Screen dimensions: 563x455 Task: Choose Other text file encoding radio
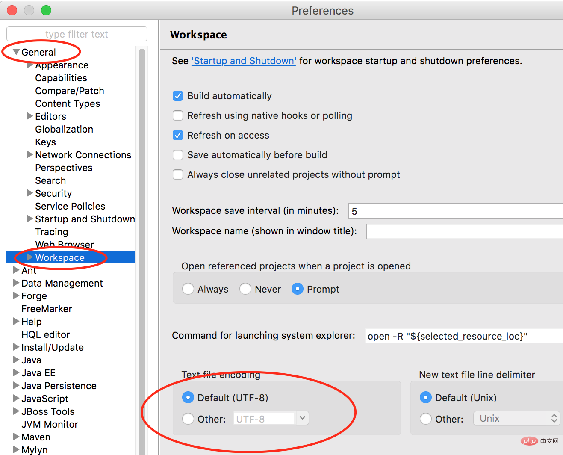coord(188,419)
